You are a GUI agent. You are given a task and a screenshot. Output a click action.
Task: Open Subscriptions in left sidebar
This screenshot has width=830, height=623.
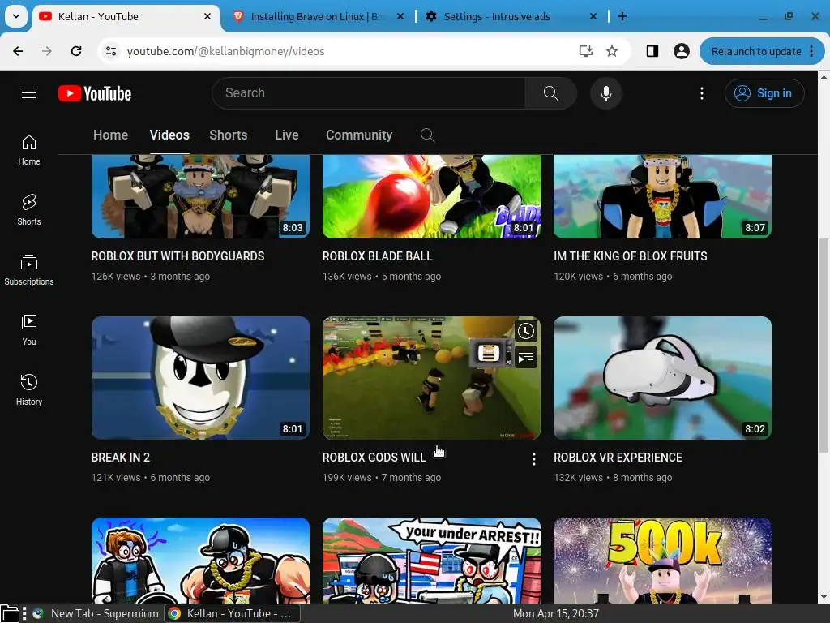29,269
